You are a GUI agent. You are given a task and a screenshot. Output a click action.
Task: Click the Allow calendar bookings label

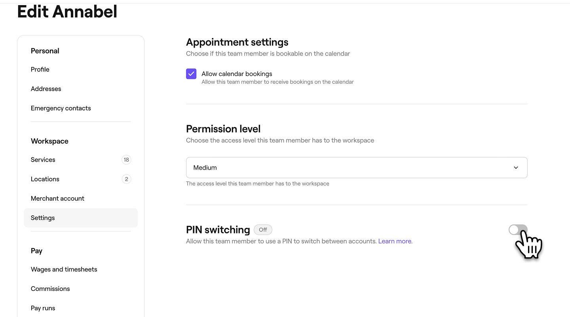pos(237,74)
